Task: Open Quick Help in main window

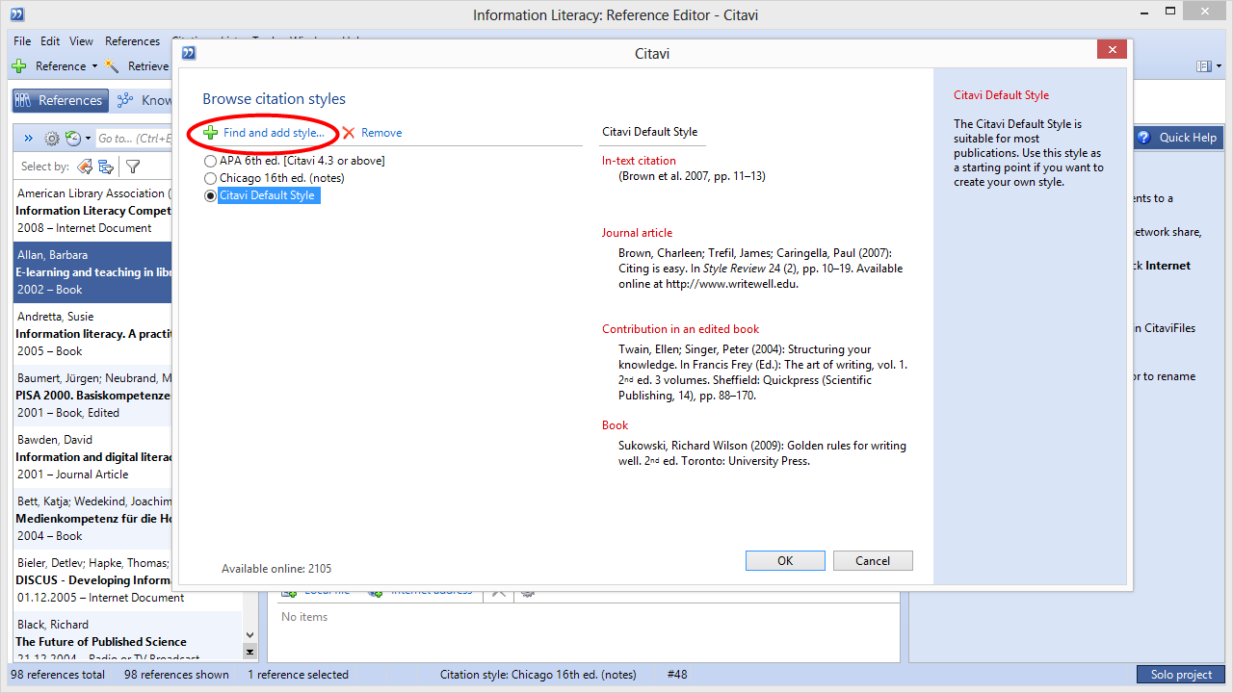Action: point(1180,138)
